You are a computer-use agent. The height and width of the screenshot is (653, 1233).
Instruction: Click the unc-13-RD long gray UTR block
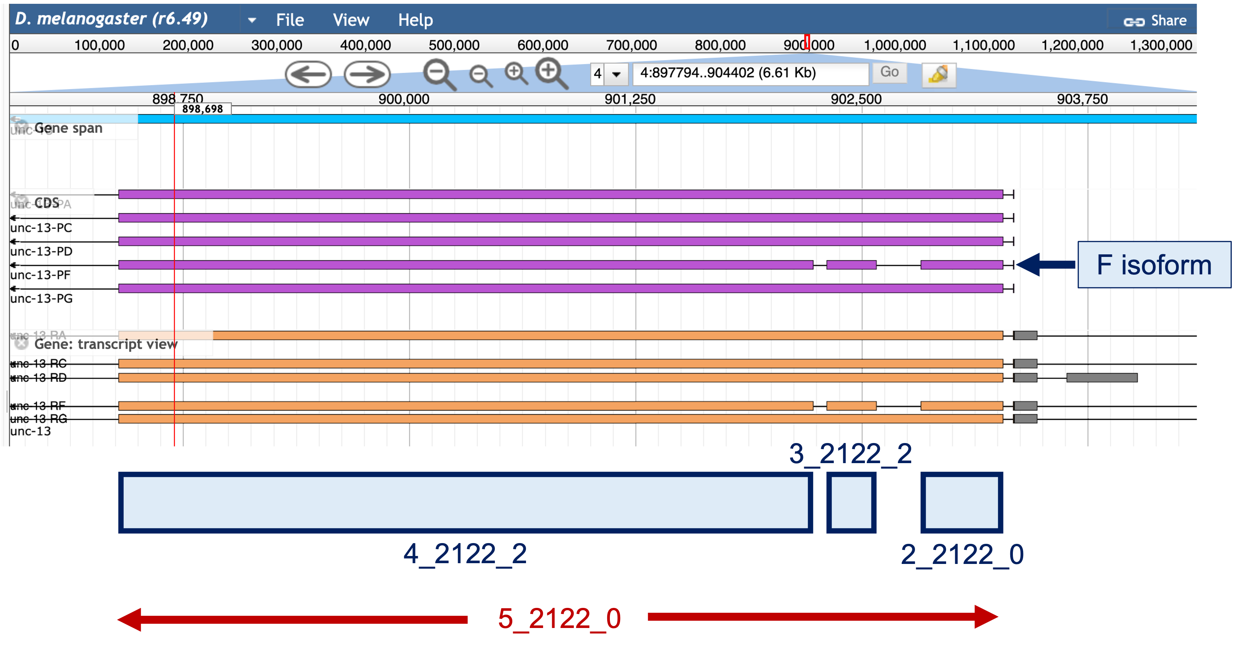pos(1102,377)
